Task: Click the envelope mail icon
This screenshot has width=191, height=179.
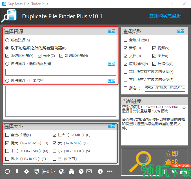Action: pyautogui.click(x=89, y=171)
